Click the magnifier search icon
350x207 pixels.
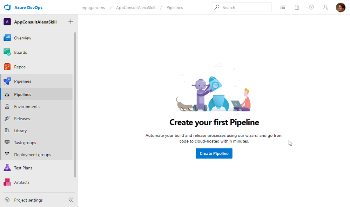pos(217,7)
